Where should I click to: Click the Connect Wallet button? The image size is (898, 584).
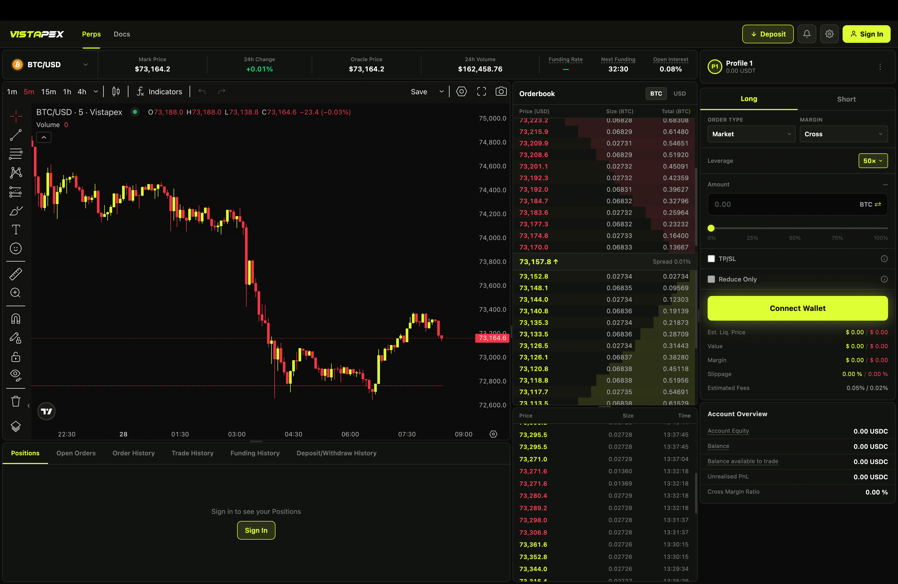point(797,308)
